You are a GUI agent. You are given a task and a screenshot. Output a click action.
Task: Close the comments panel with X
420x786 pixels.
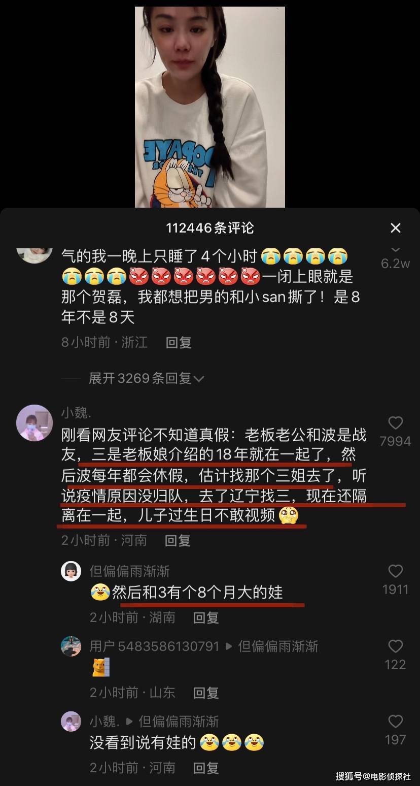(396, 228)
